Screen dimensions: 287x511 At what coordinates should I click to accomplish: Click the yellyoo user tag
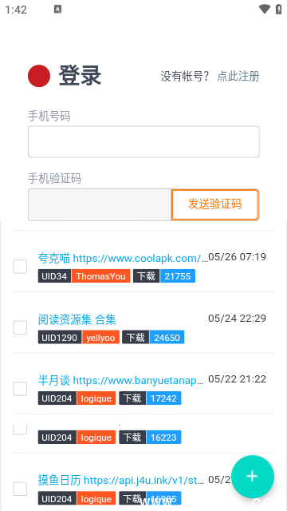pos(101,337)
